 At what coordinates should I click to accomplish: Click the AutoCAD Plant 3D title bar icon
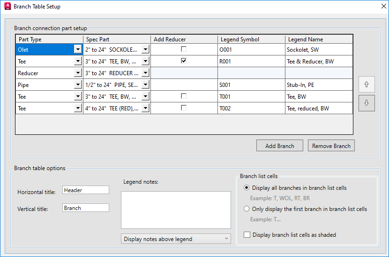click(7, 7)
